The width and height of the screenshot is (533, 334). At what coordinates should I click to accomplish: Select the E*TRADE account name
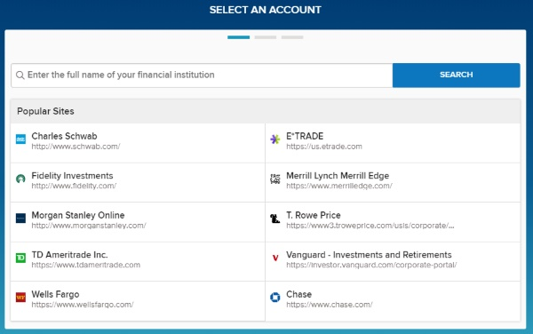[305, 136]
